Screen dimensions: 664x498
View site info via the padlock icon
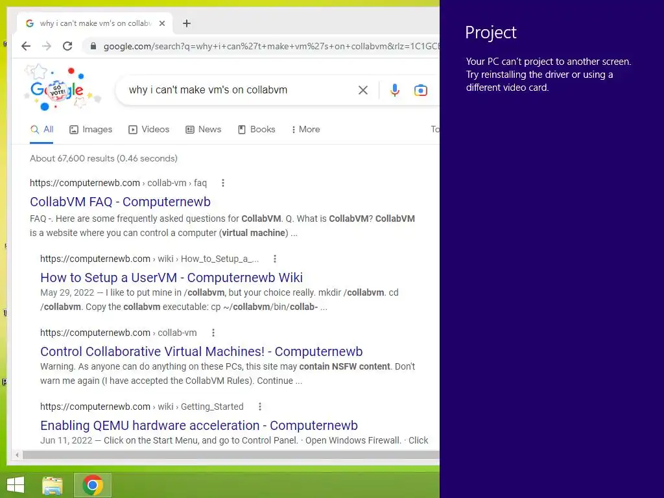coord(93,46)
